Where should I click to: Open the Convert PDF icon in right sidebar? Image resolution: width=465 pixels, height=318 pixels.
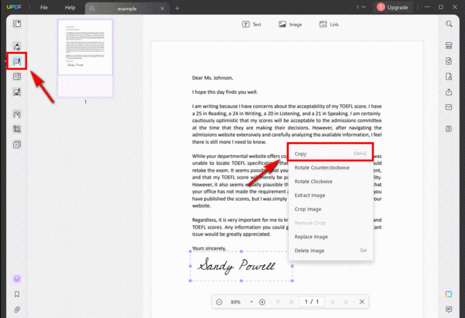pos(449,61)
